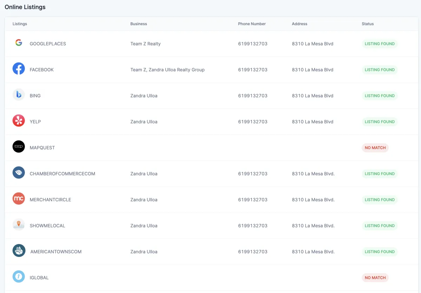Select the MAPQUEST listing name
Image resolution: width=421 pixels, height=293 pixels.
[x=42, y=148]
